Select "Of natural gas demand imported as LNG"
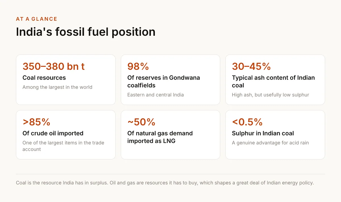 click(x=160, y=137)
